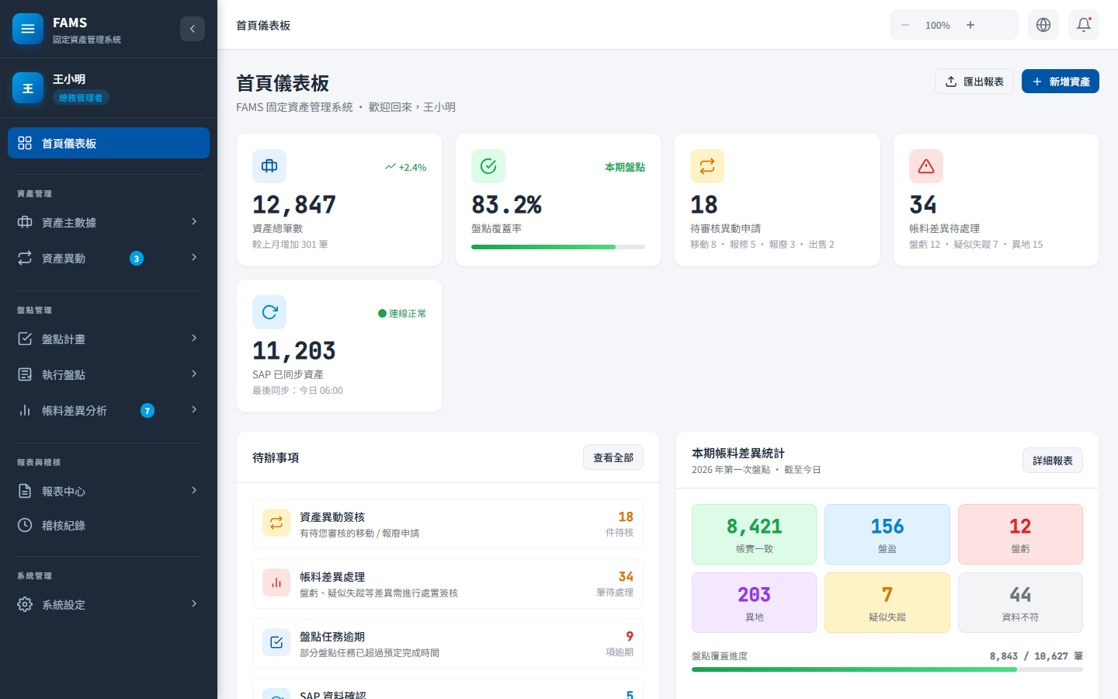Expand the 盤點計畫 sidebar entry
This screenshot has height=699, width=1118.
(x=109, y=339)
